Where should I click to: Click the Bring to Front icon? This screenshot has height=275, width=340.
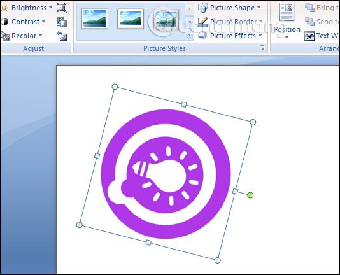coord(309,8)
